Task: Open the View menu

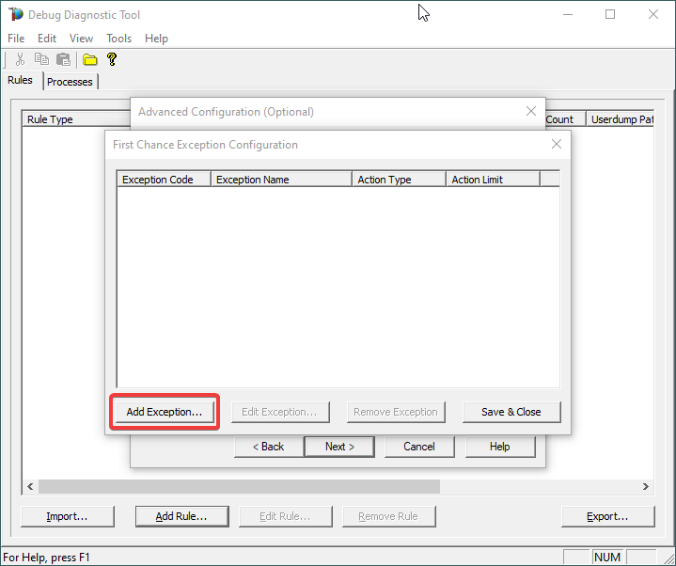Action: click(81, 39)
